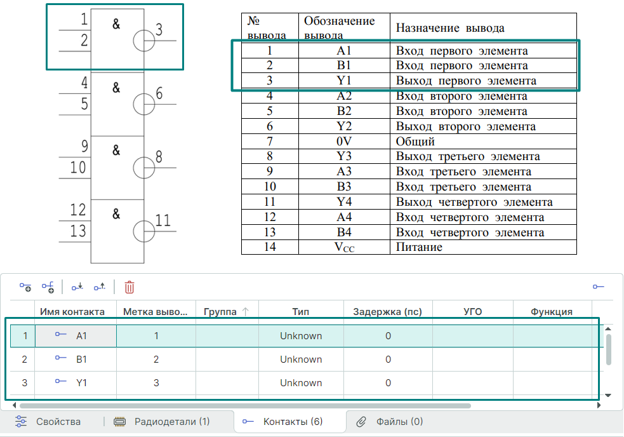Click the add contact icon in toolbar
The height and width of the screenshot is (437, 624).
coord(25,287)
